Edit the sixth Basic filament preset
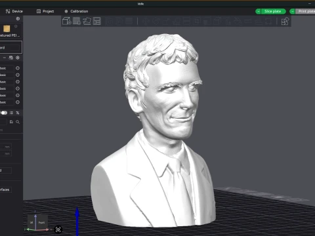 [x=18, y=102]
